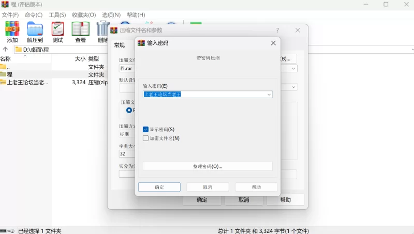Click 取消 in the password dialog

[208, 187]
